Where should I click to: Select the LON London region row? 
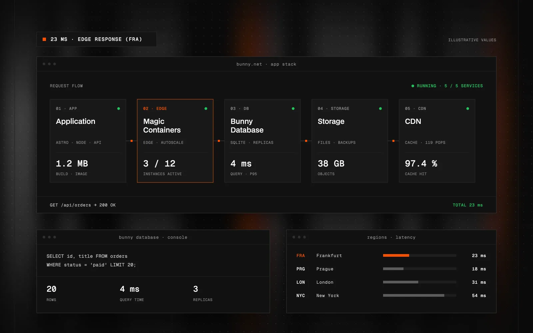click(391, 282)
